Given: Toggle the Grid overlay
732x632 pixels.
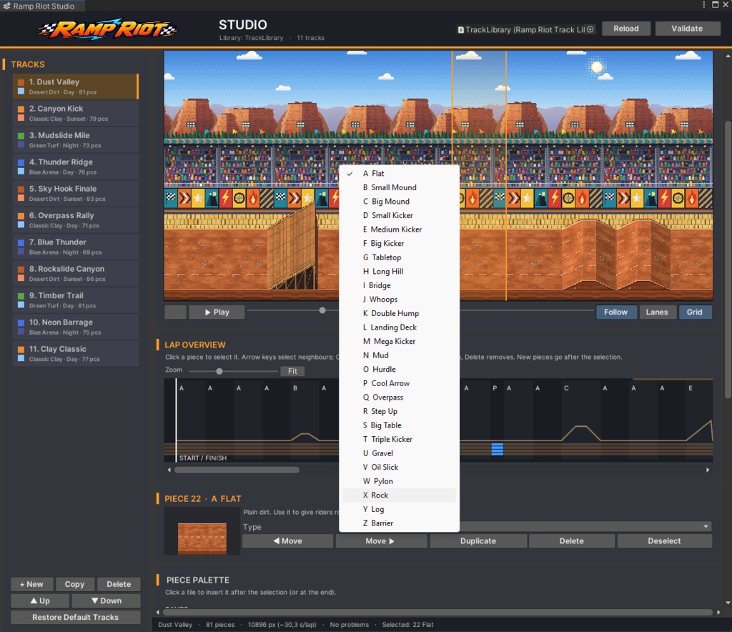Looking at the screenshot, I should coord(694,312).
